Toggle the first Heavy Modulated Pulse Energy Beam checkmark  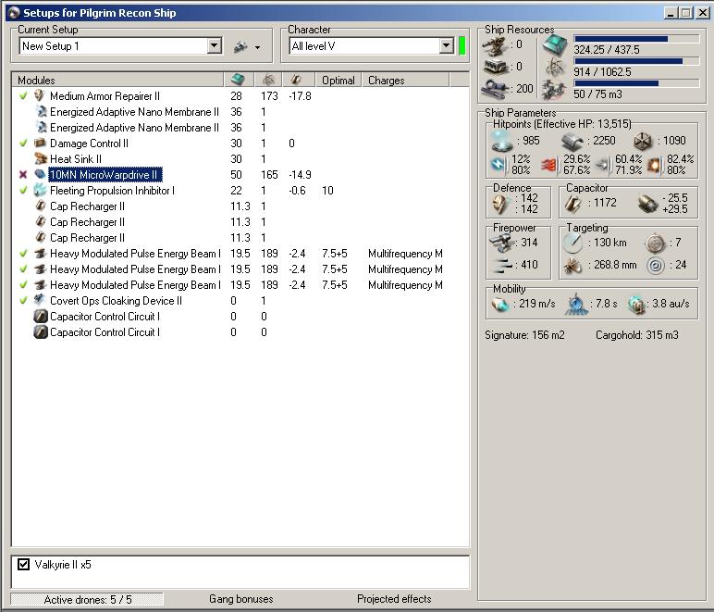23,253
